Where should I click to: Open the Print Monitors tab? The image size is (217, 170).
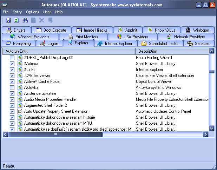tap(83, 37)
